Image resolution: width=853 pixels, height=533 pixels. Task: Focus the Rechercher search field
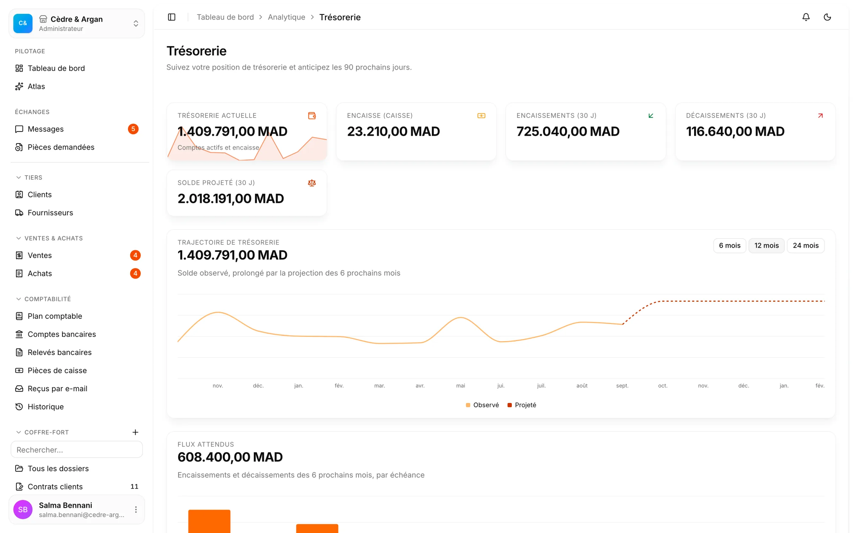tap(77, 449)
